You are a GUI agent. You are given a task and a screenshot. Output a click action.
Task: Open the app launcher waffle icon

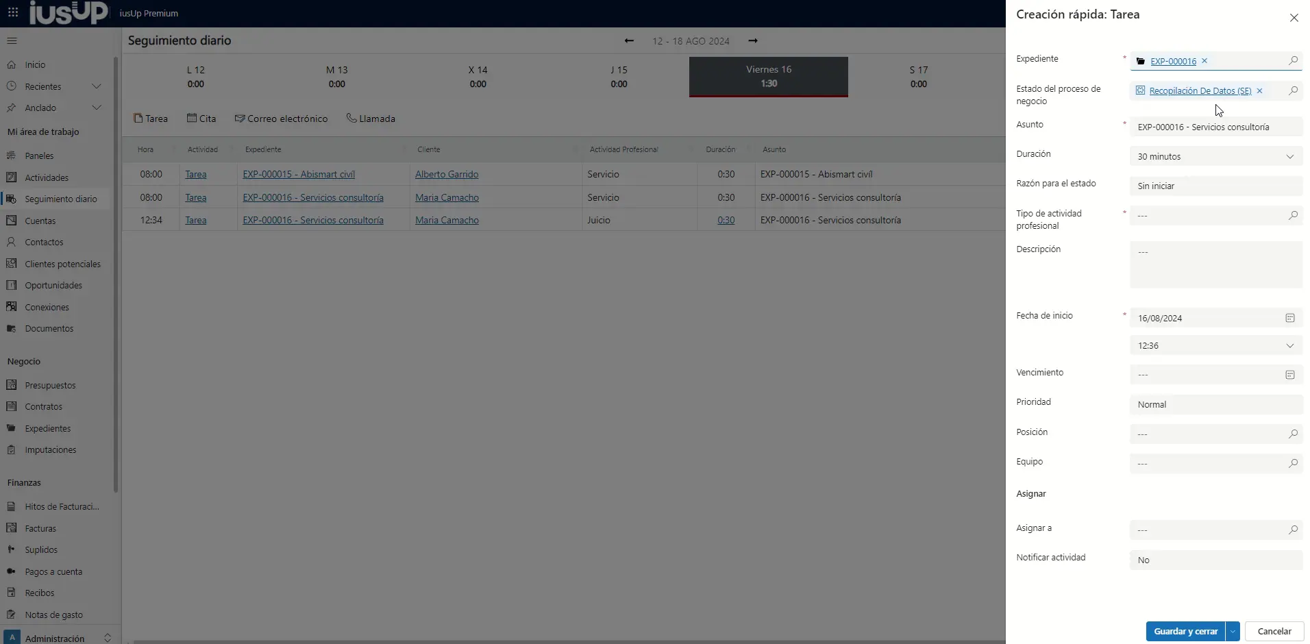(12, 12)
